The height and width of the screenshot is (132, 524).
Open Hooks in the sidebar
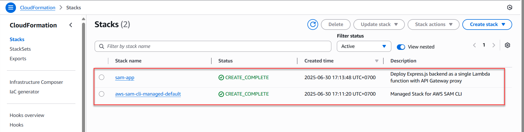coord(17,125)
